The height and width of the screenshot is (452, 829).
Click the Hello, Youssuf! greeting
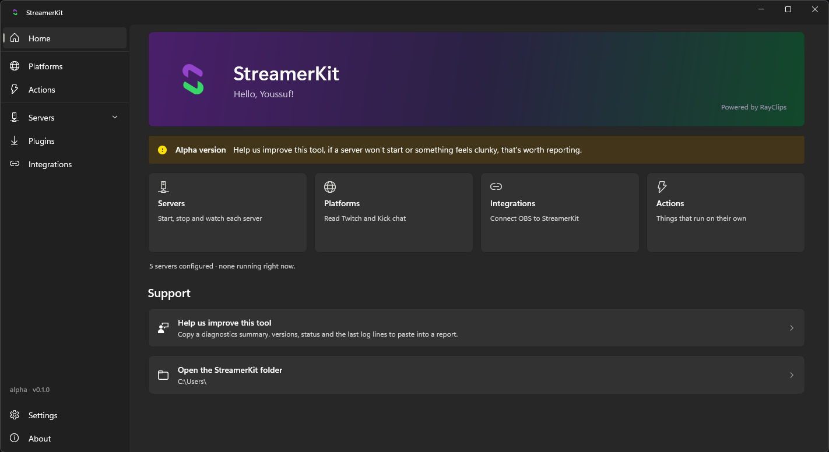(264, 94)
